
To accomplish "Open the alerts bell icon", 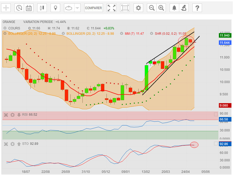I will 174,8.
